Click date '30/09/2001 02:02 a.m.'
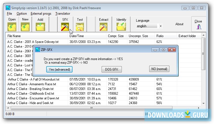214x124 pixels. pos(85,103)
